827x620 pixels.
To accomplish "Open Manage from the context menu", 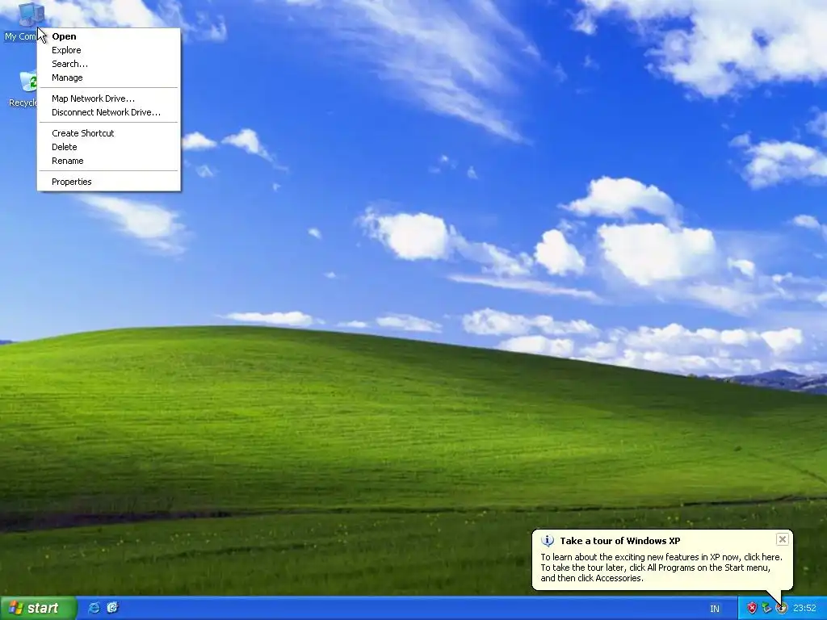I will pyautogui.click(x=109, y=77).
